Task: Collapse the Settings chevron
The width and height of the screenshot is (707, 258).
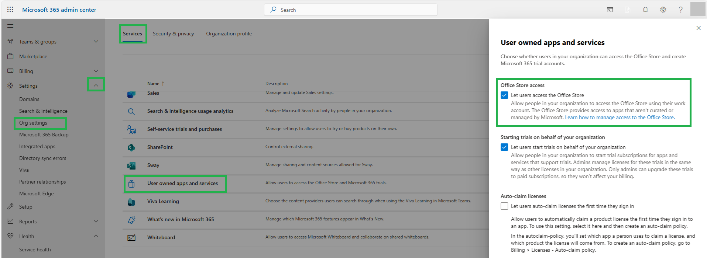Action: pos(96,85)
